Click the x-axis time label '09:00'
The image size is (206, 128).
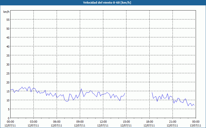coord(80,122)
